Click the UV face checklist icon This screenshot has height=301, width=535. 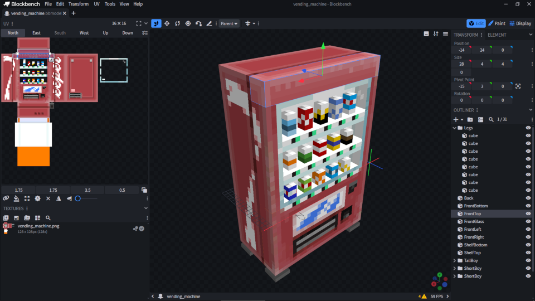(145, 33)
